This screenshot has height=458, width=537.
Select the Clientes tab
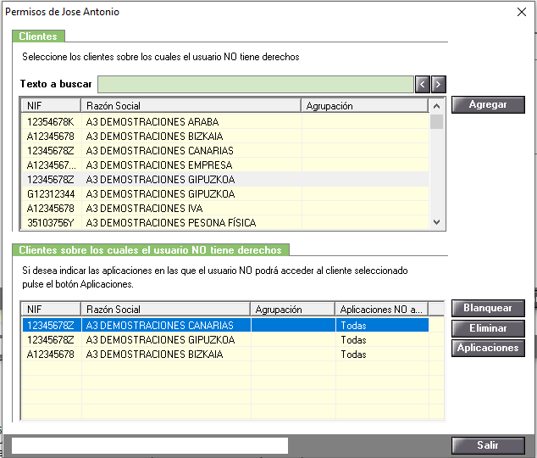point(38,36)
